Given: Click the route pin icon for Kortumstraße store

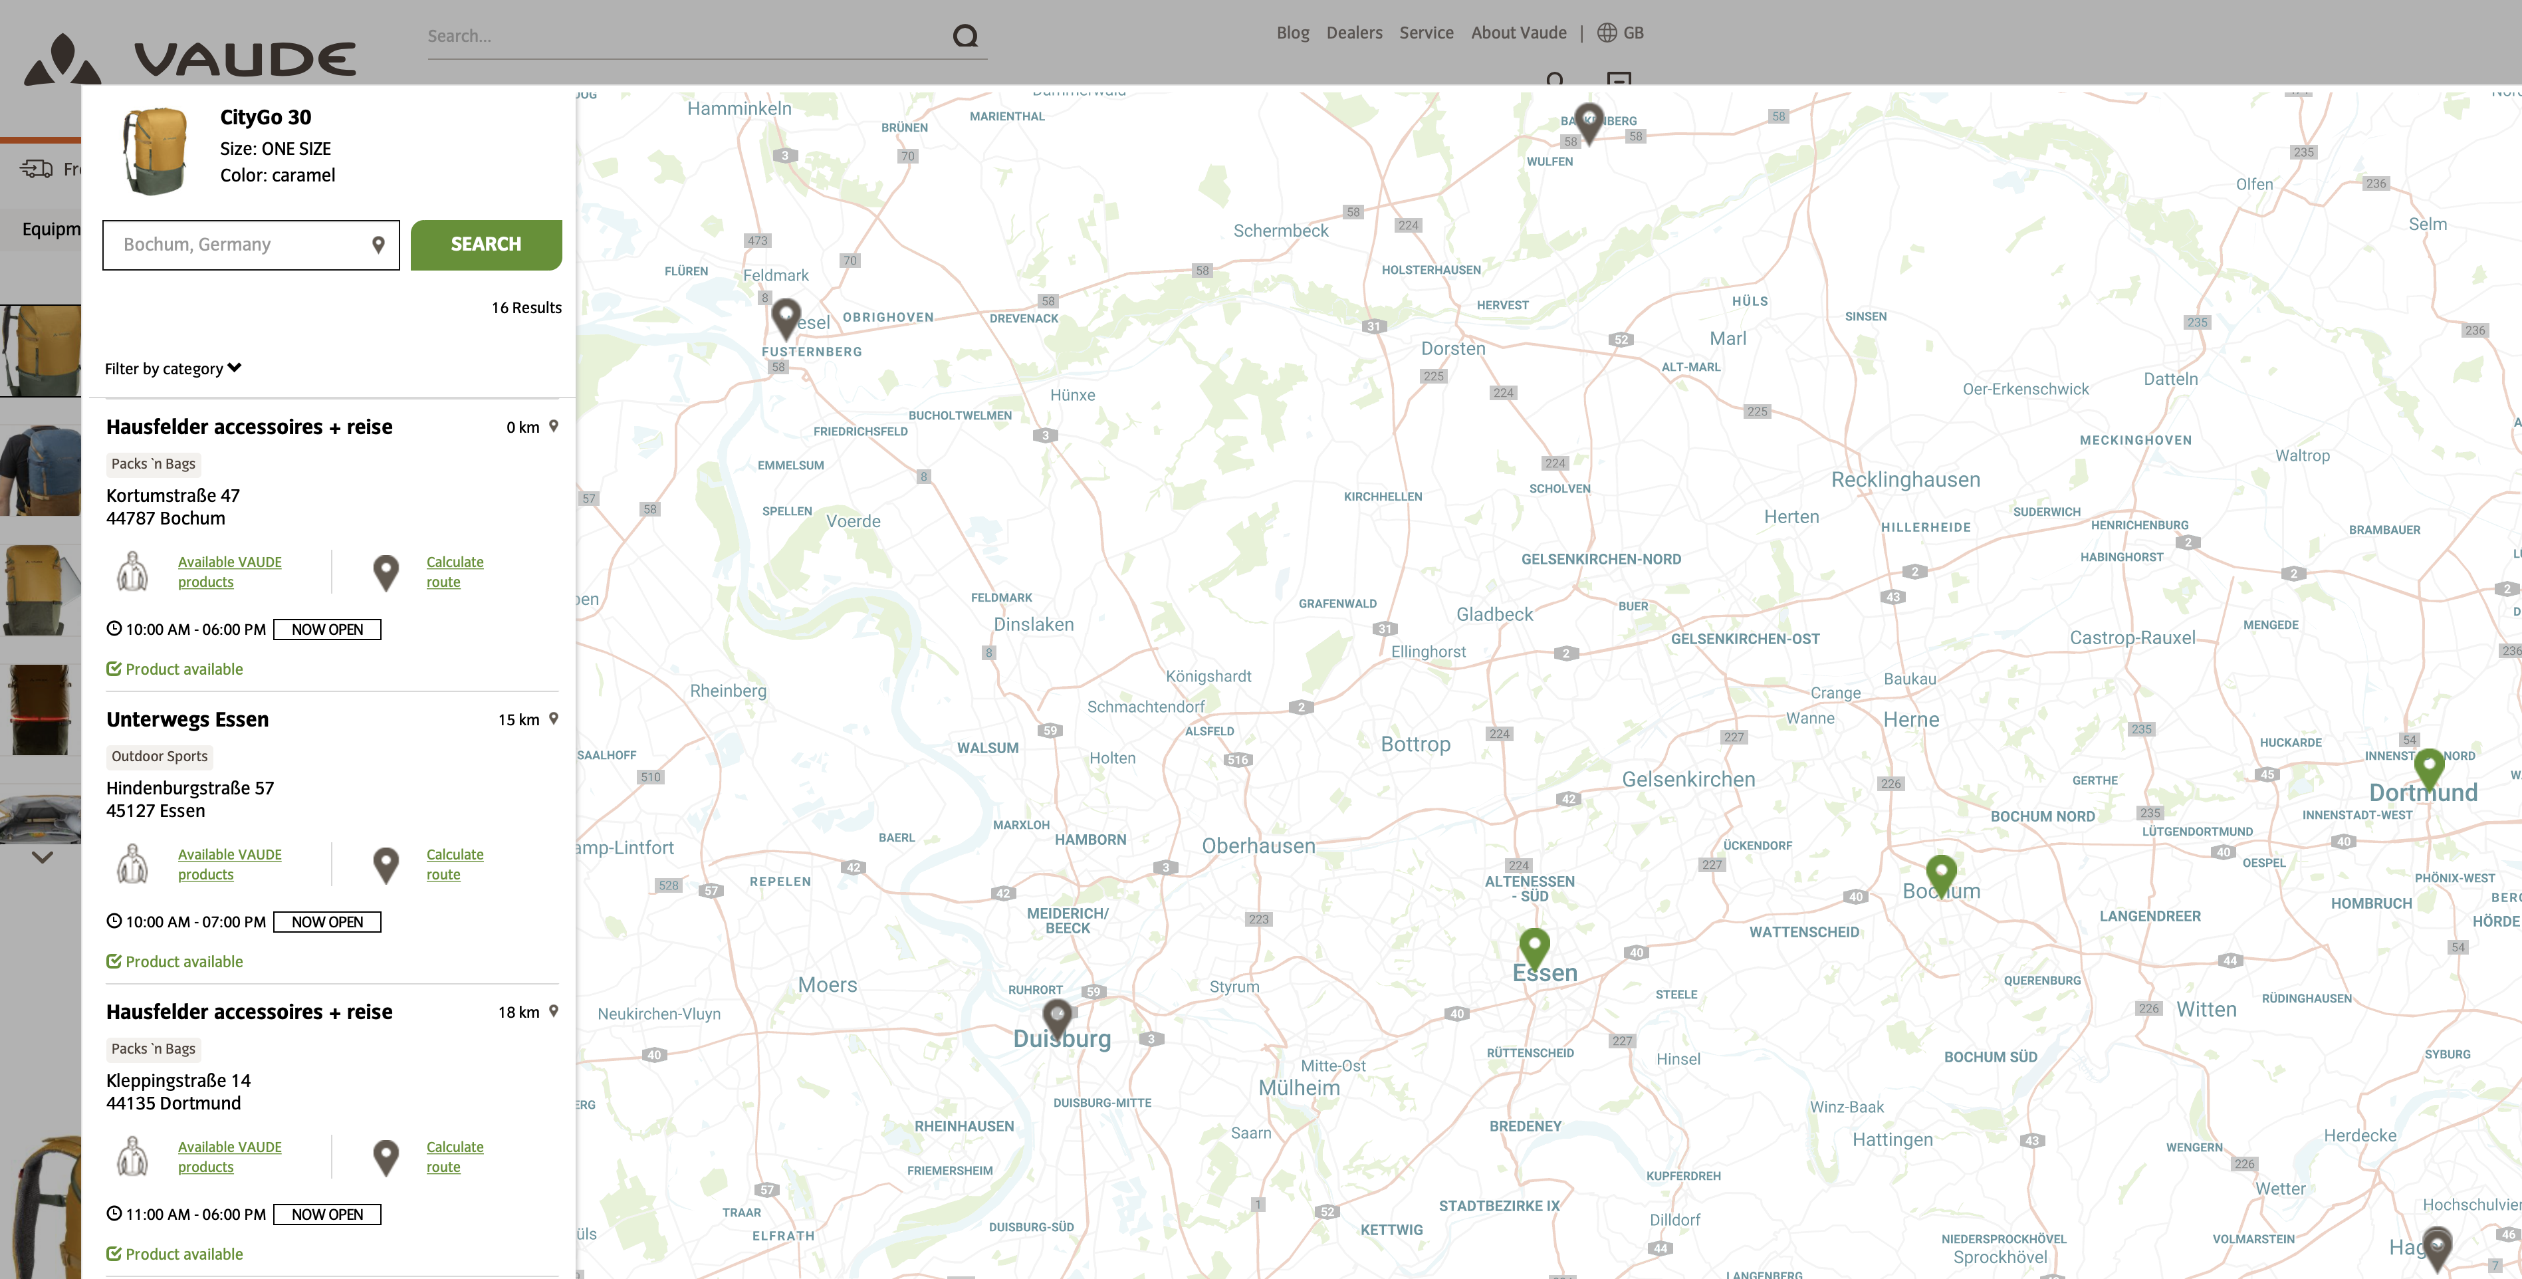Looking at the screenshot, I should click(386, 573).
